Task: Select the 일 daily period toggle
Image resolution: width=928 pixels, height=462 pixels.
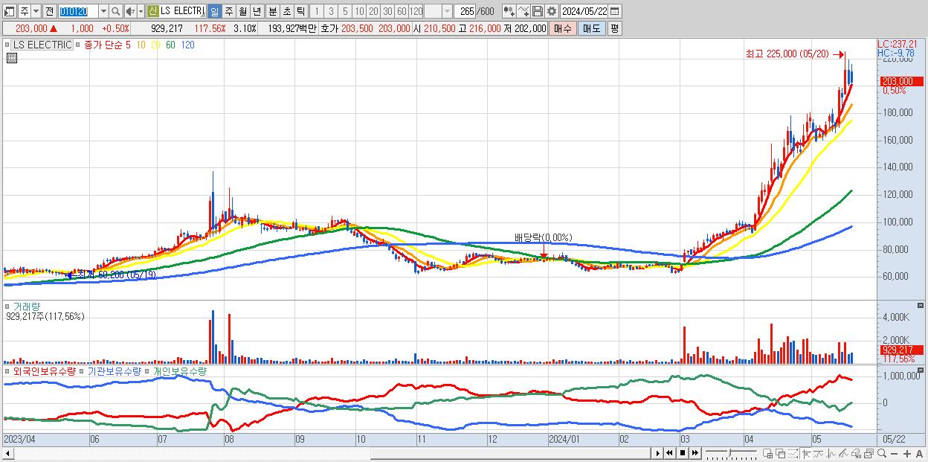Action: 214,11
